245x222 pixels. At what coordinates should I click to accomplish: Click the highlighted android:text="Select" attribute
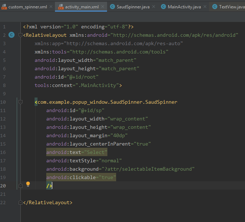click(x=77, y=152)
